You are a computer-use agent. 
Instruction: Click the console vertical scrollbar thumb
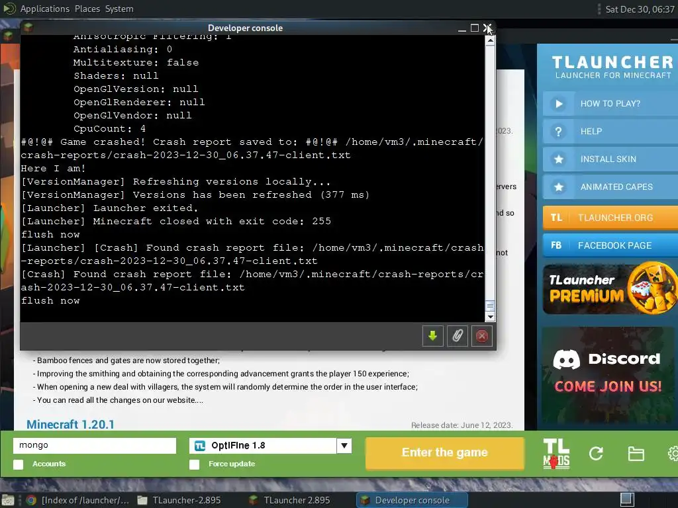click(x=490, y=306)
